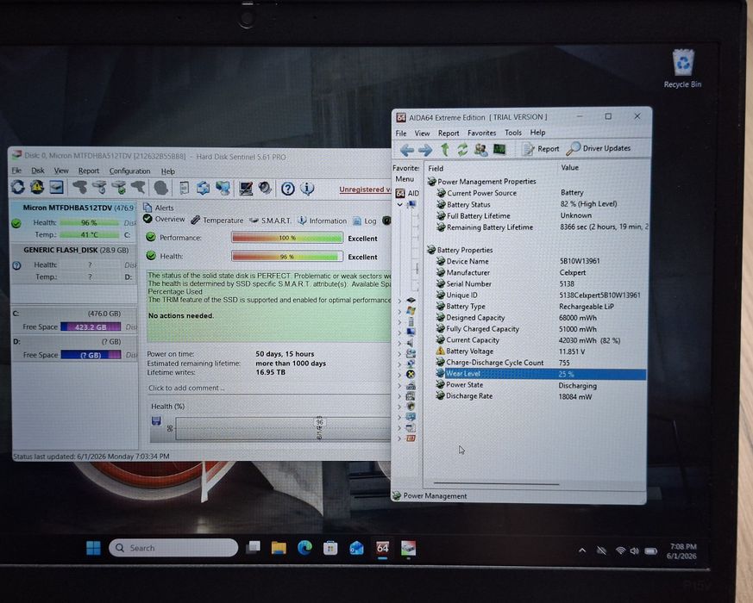Screen dimensions: 753x603
Task: Expand the node beside the orange benchmark icon
Action: pos(400,438)
